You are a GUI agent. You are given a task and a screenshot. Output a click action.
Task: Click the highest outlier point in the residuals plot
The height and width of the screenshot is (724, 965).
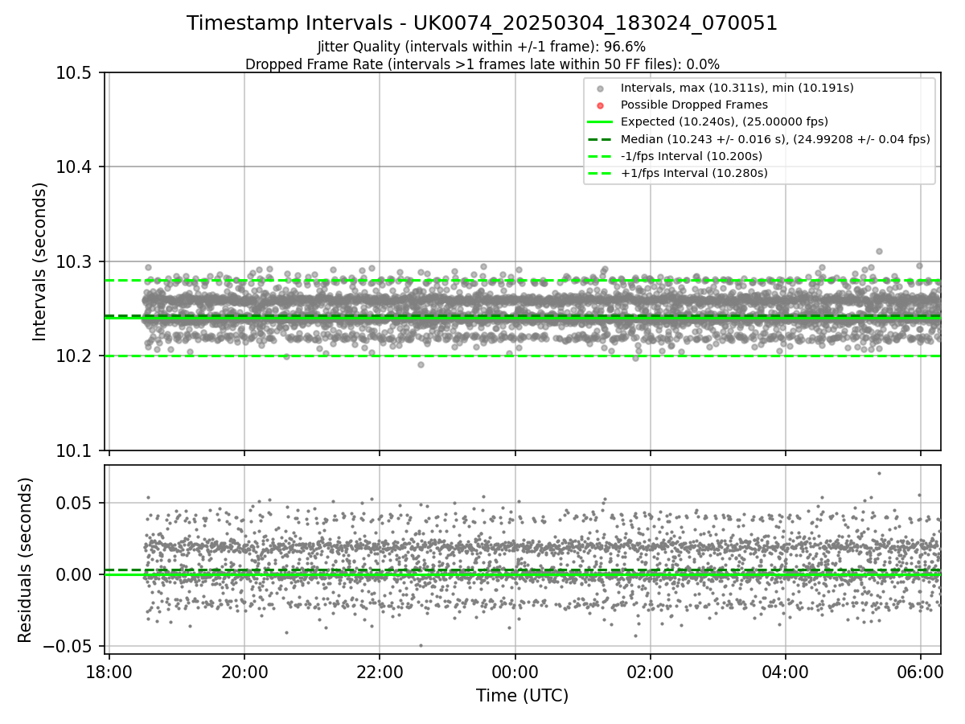[x=879, y=473]
